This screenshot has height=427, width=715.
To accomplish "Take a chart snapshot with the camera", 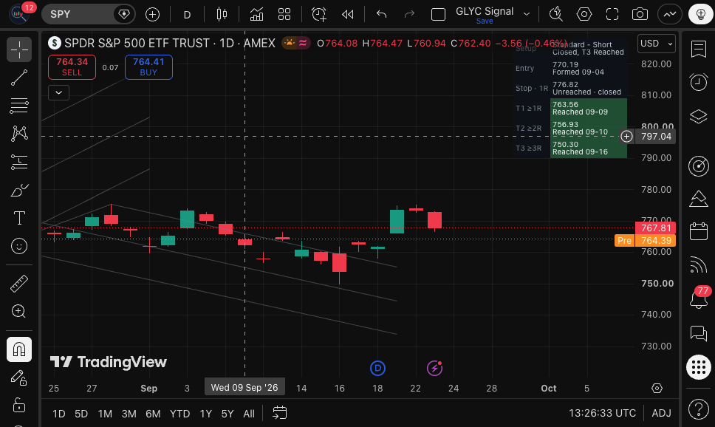I will coord(640,15).
